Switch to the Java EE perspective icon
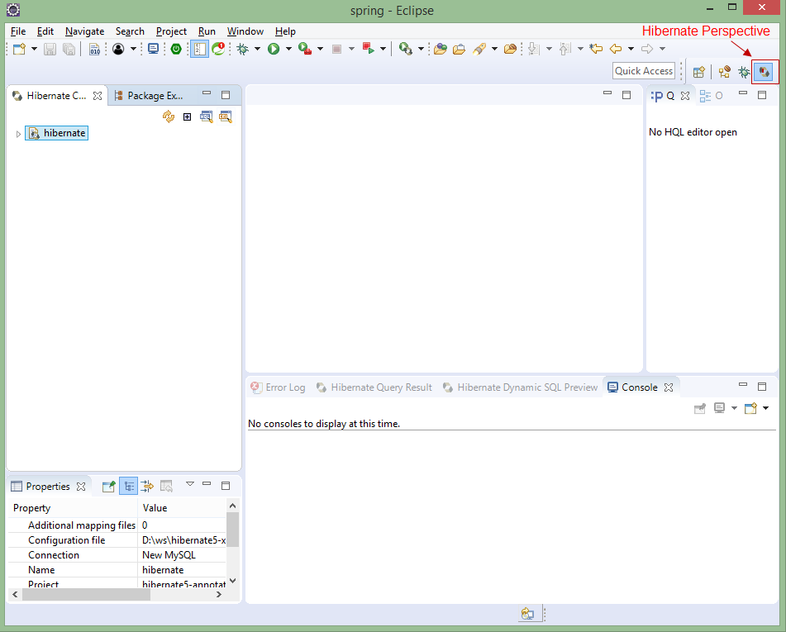This screenshot has width=786, height=632. [x=724, y=72]
